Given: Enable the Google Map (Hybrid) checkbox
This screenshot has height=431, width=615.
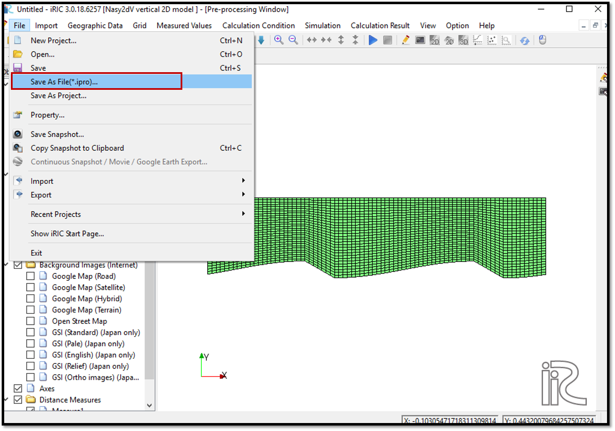Looking at the screenshot, I should (30, 299).
